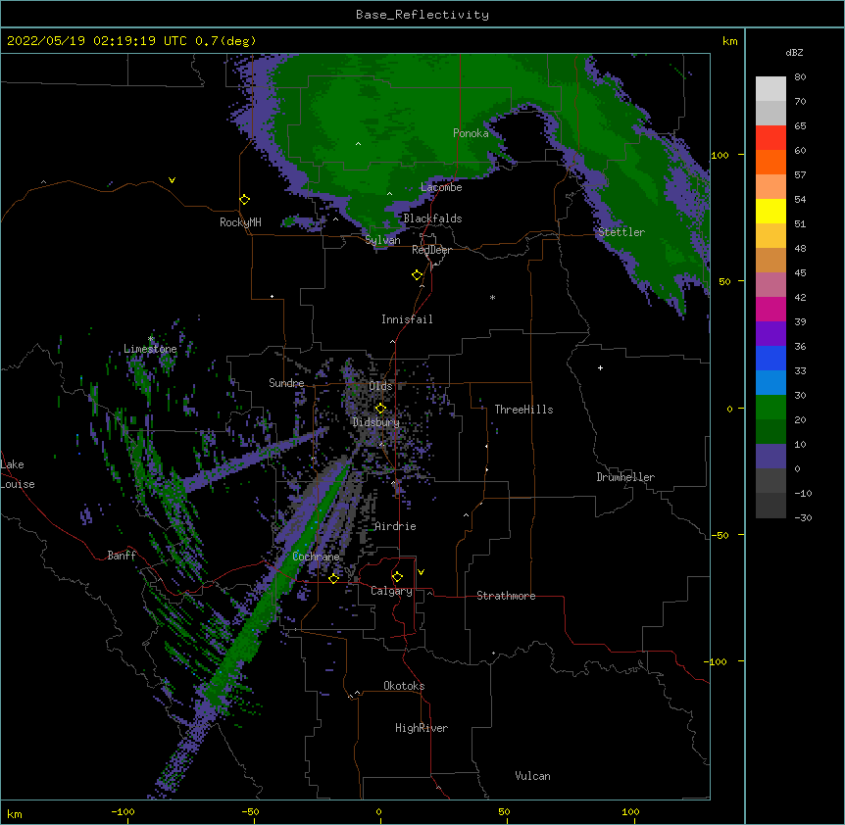The height and width of the screenshot is (825, 845).
Task: Click the Sundre city label
Action: coord(286,383)
